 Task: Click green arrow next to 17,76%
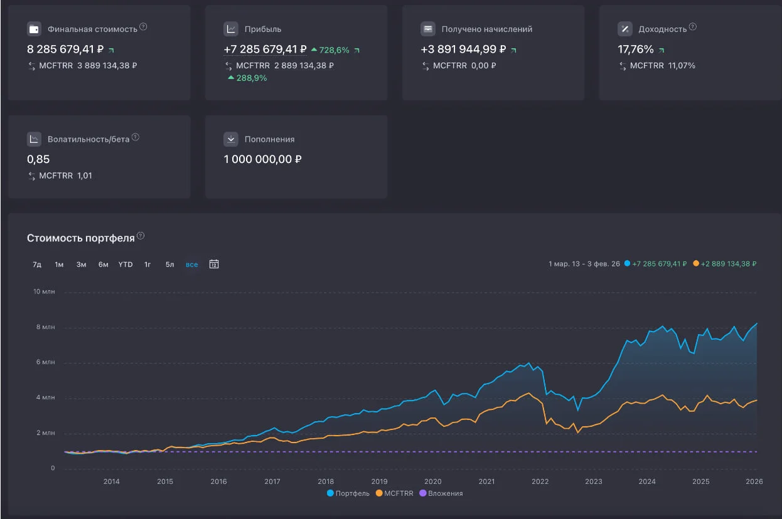pyautogui.click(x=661, y=50)
